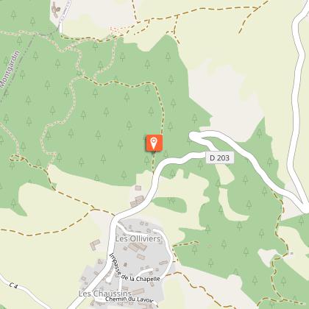
Task: Click the Les Chaussins place name
Action: (x=105, y=294)
